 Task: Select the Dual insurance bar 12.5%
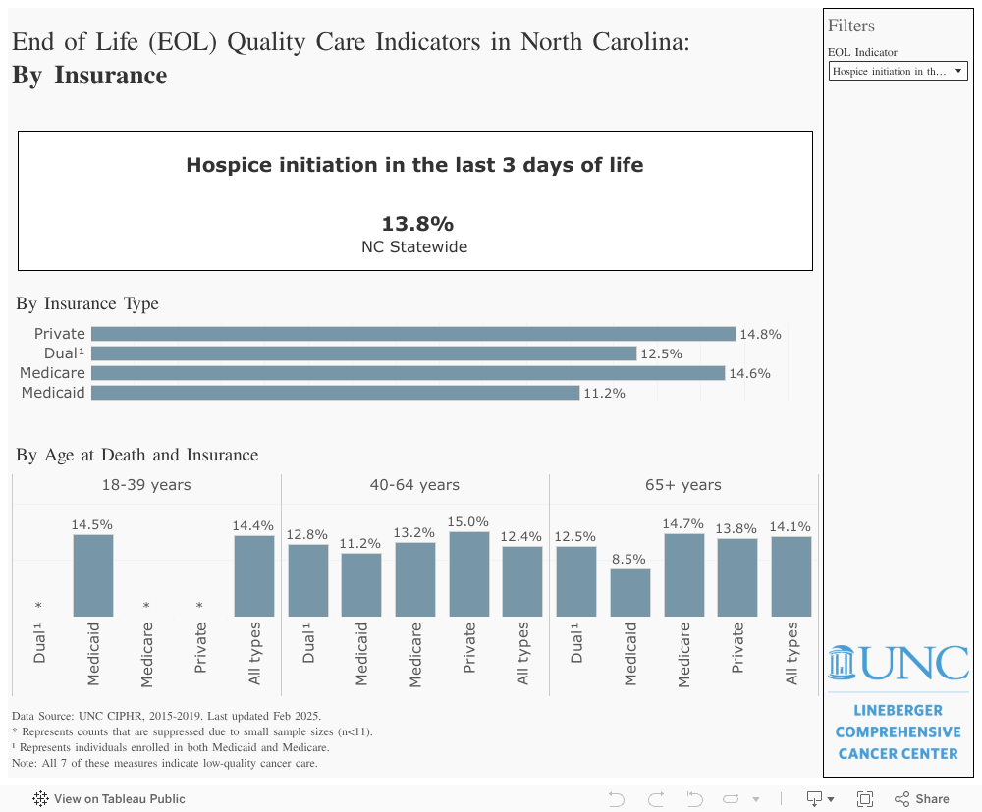tap(364, 353)
